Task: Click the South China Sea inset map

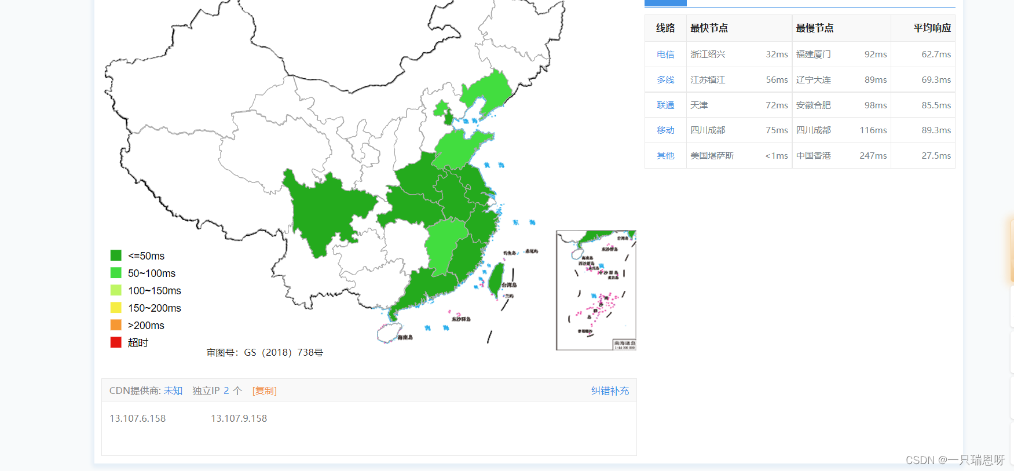Action: coord(596,290)
